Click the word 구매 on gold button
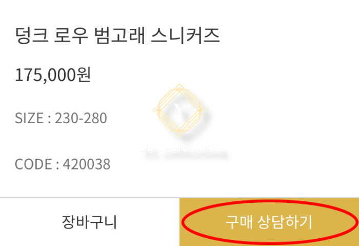The image size is (359, 246). (238, 222)
